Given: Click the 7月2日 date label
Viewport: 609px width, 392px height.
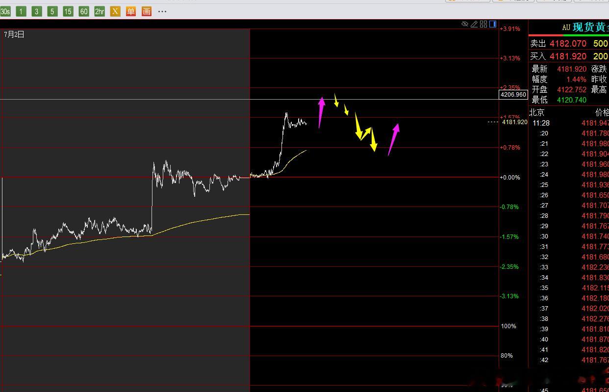Looking at the screenshot, I should (14, 34).
